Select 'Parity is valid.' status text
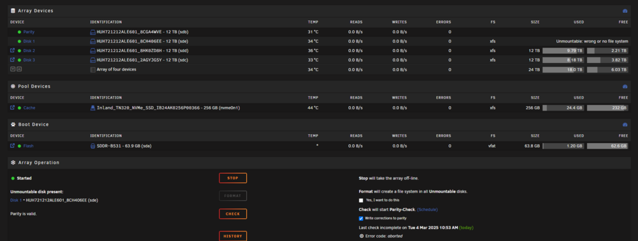 (23, 214)
